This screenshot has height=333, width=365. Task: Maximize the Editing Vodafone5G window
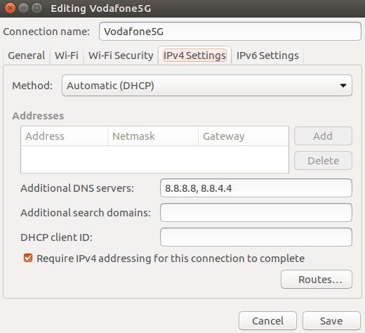(x=36, y=8)
